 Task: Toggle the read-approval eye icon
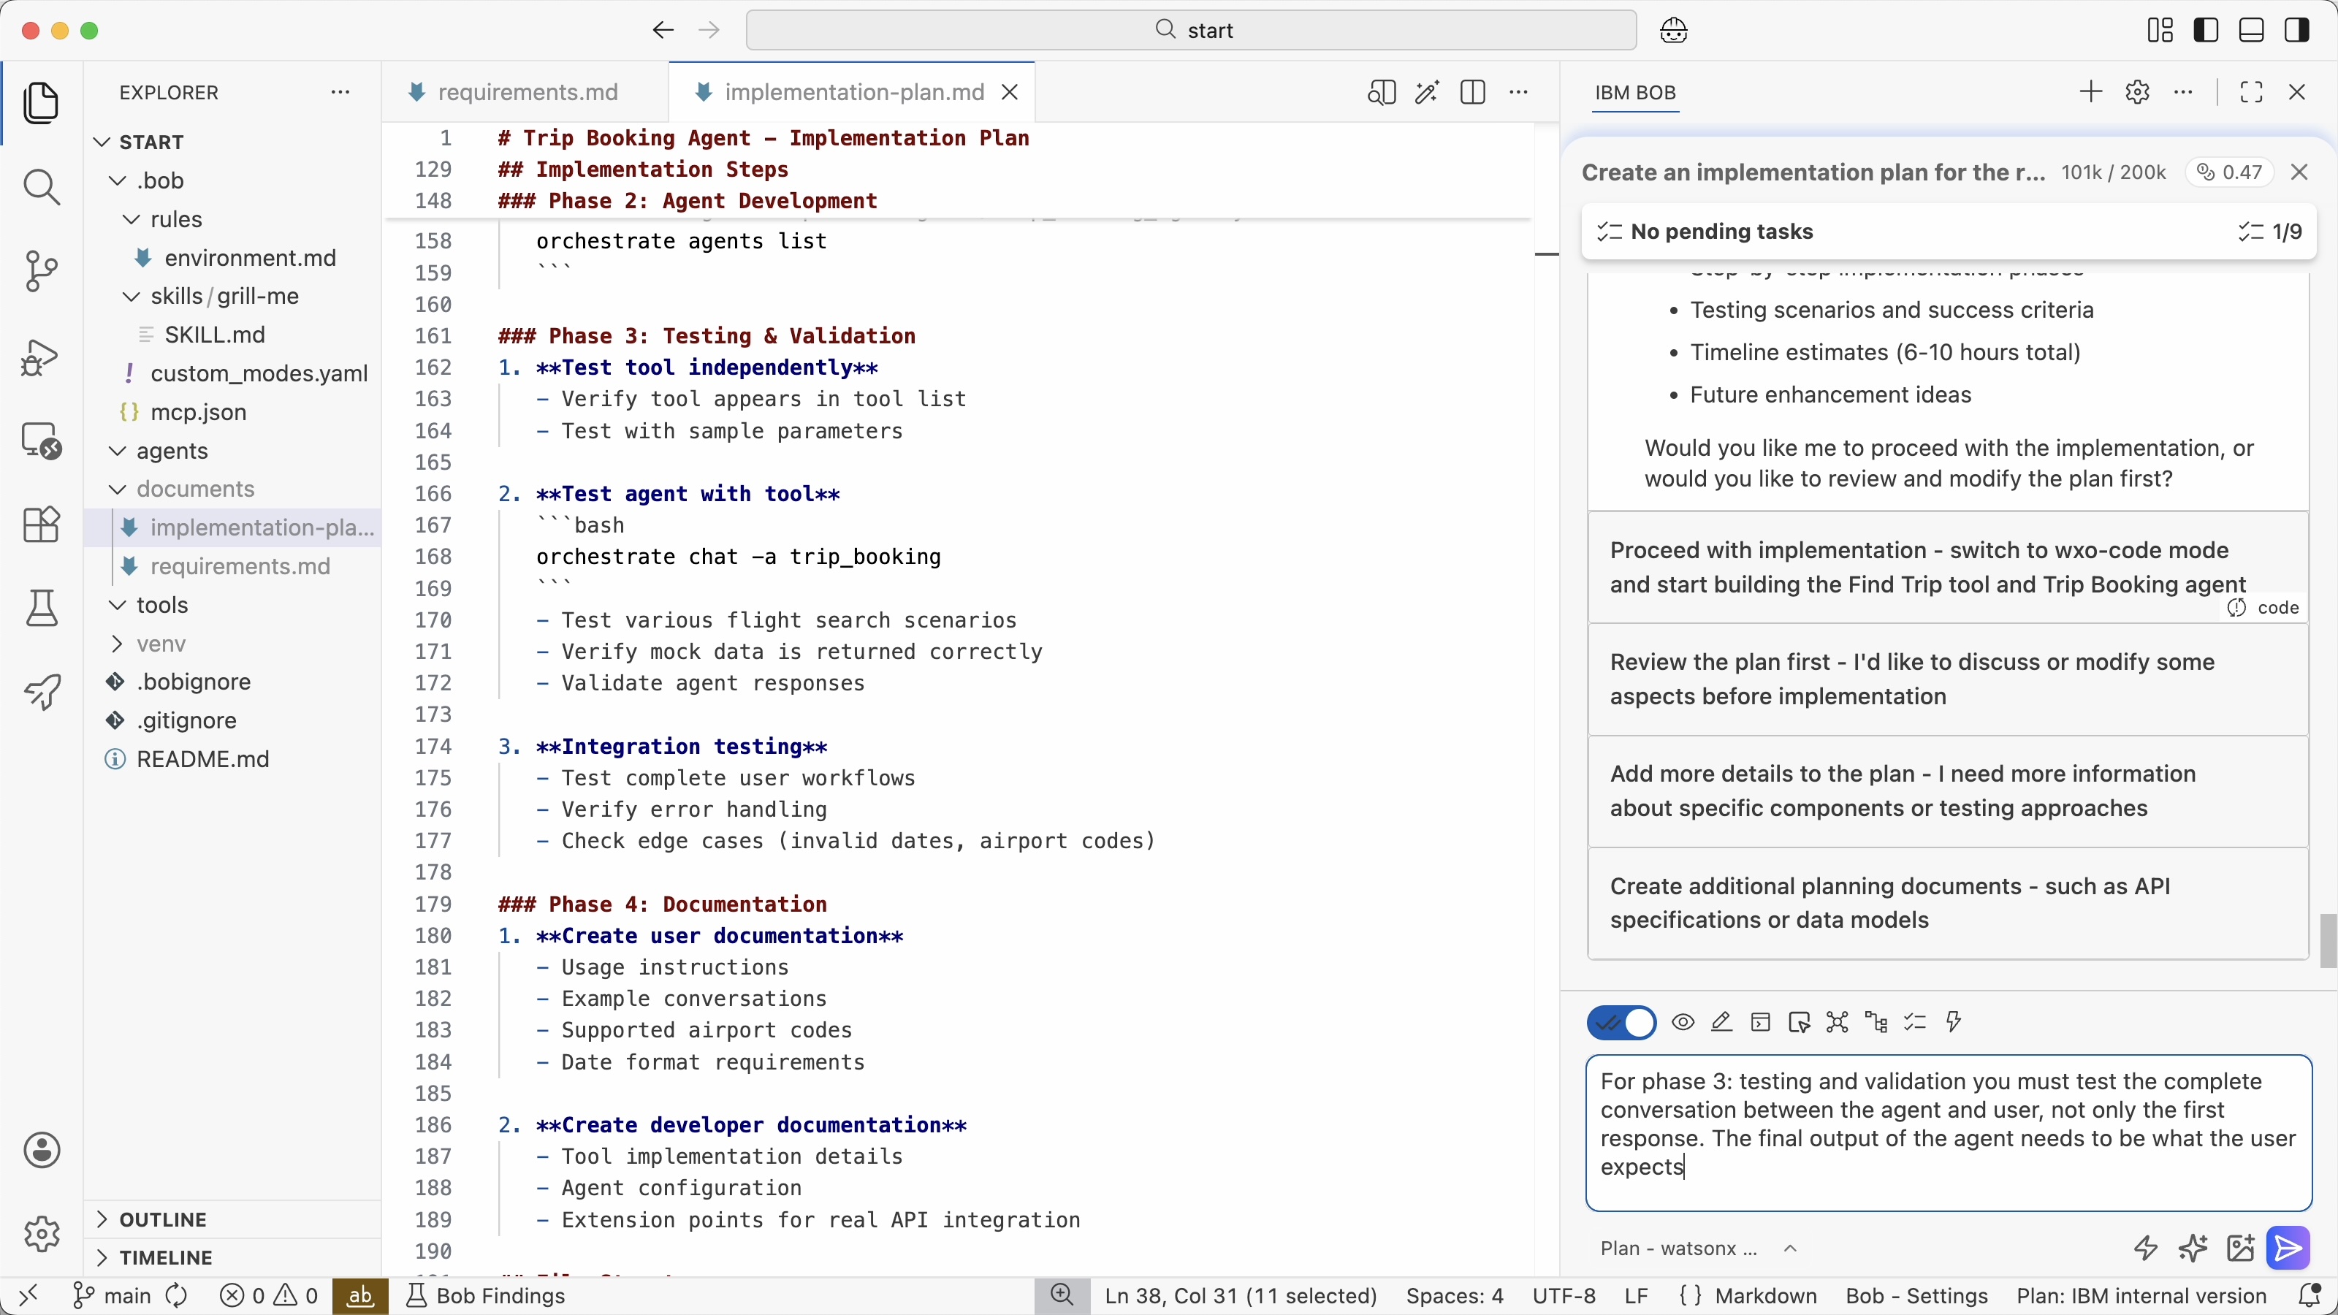[x=1683, y=1023]
